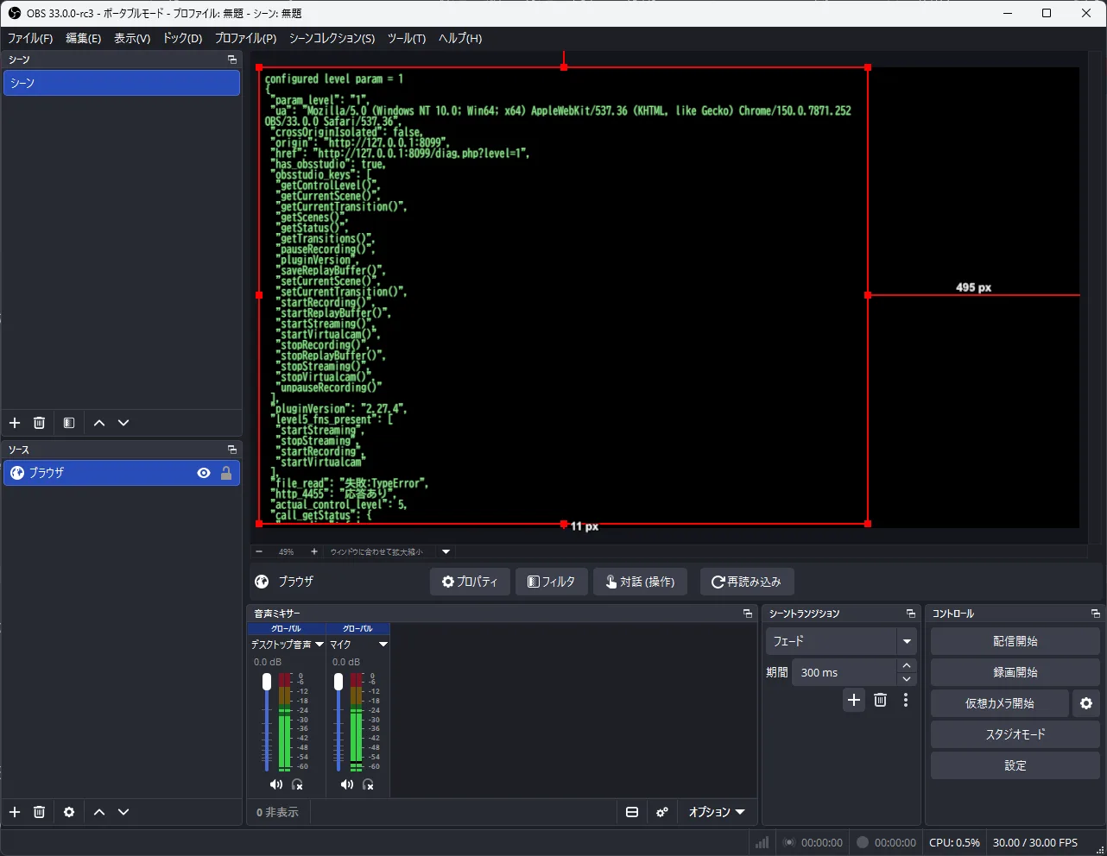Add a new scene with plus icon
The height and width of the screenshot is (856, 1107).
coord(15,423)
